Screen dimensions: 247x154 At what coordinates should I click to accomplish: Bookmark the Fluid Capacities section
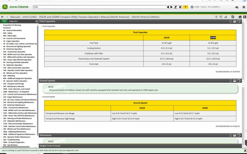(x=230, y=21)
